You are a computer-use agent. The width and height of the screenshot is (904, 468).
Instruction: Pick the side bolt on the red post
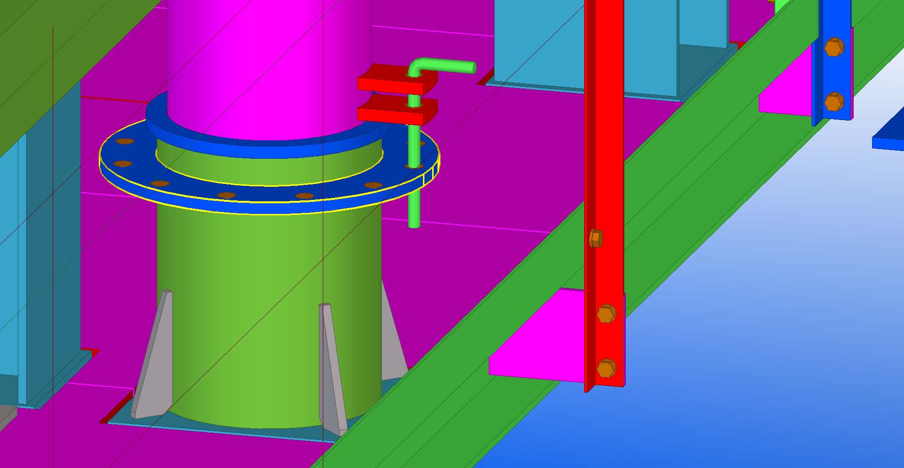coord(596,238)
